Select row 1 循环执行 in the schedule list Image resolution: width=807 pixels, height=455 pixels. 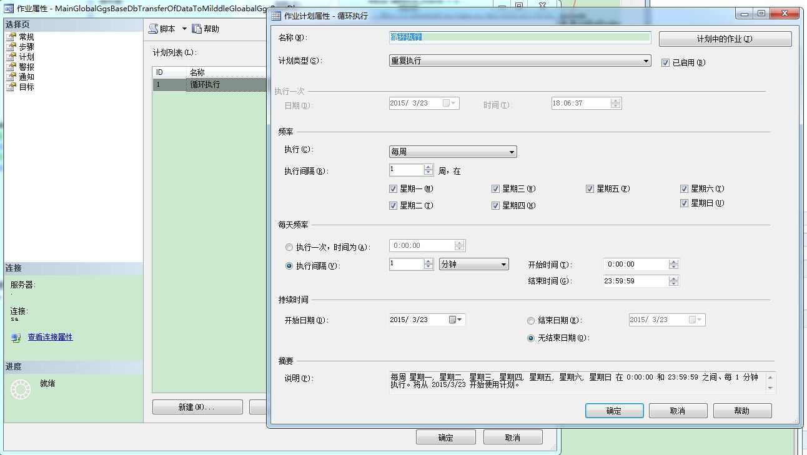click(210, 85)
